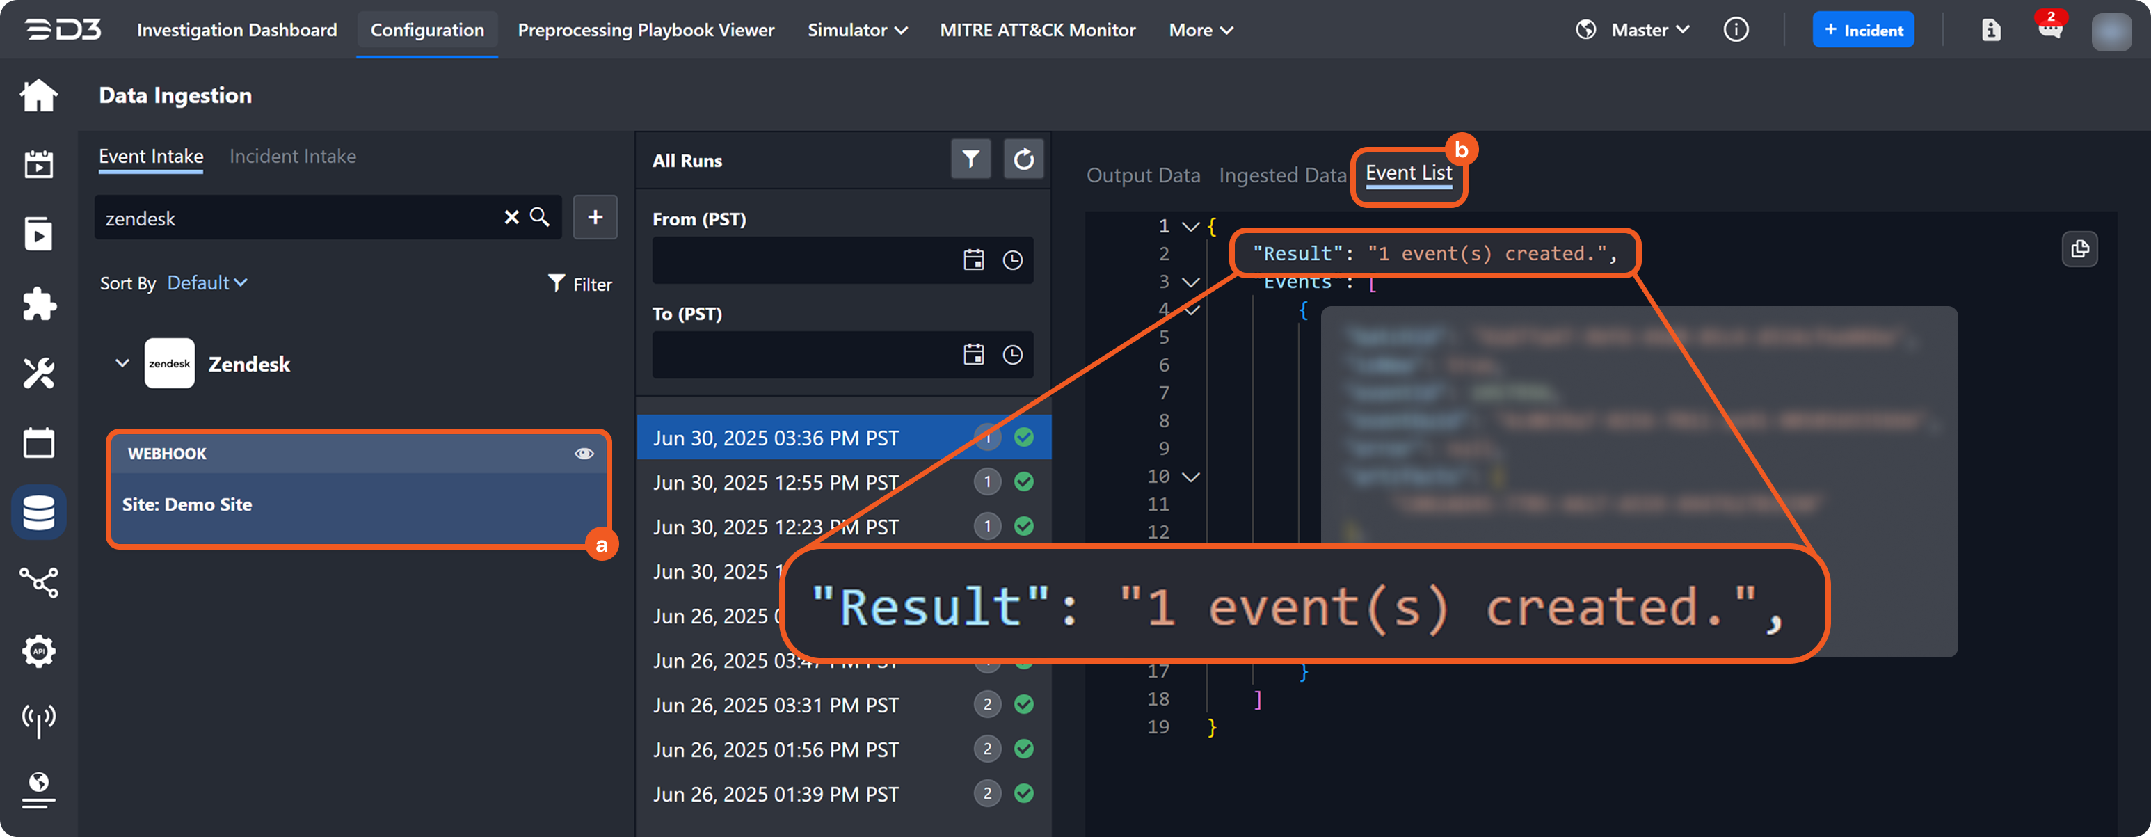The image size is (2151, 837).
Task: Open the From (PST) clock time picker
Action: tap(1013, 261)
